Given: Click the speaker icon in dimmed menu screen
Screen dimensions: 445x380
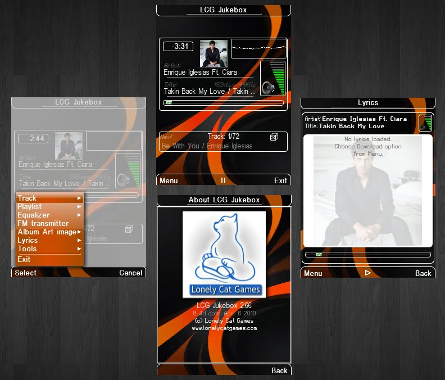Looking at the screenshot, I should 123,180.
